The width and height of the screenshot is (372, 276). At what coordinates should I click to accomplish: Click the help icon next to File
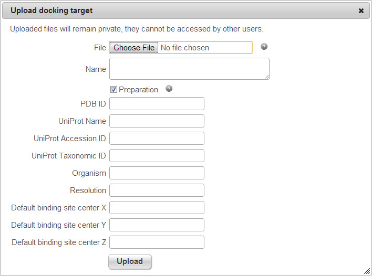(264, 47)
